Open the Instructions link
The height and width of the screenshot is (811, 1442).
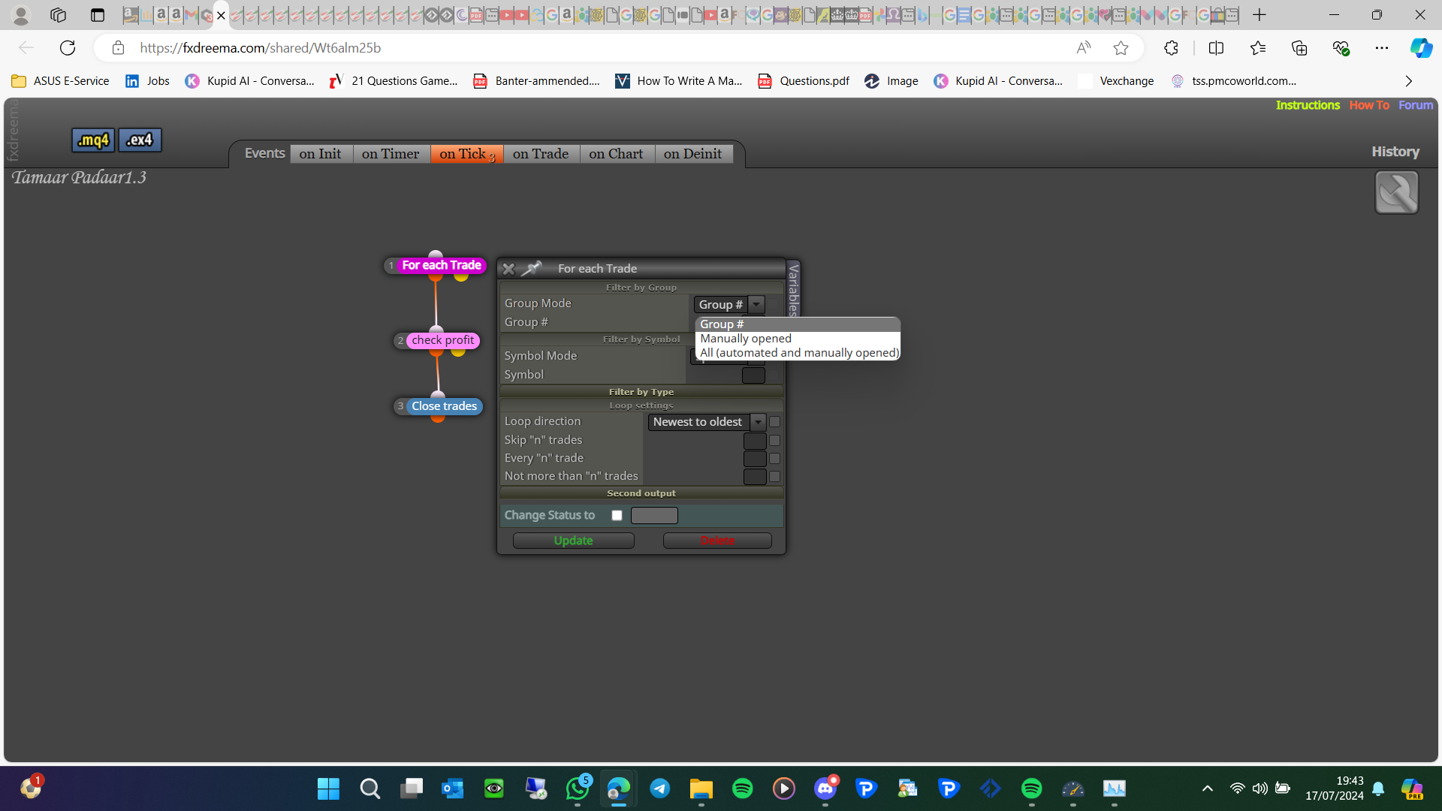(x=1308, y=105)
